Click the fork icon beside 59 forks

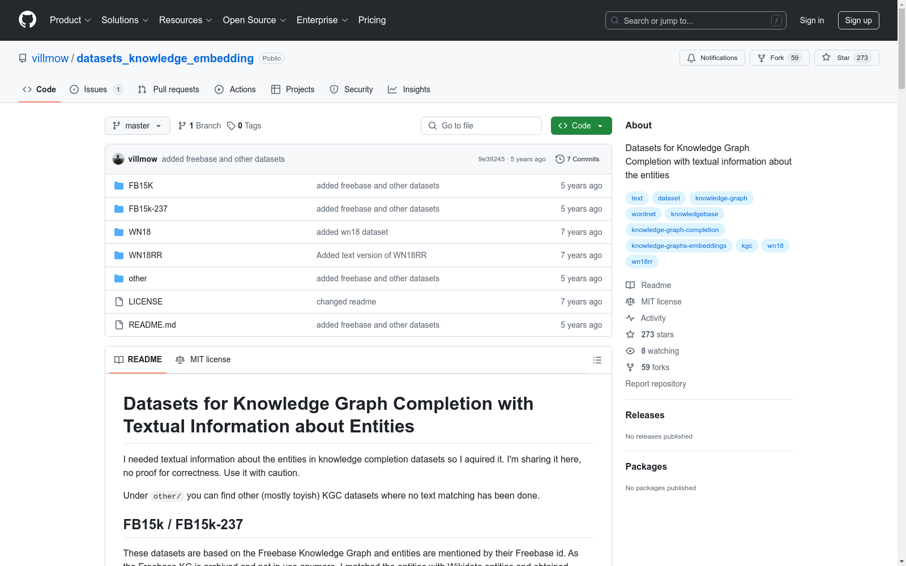point(630,367)
